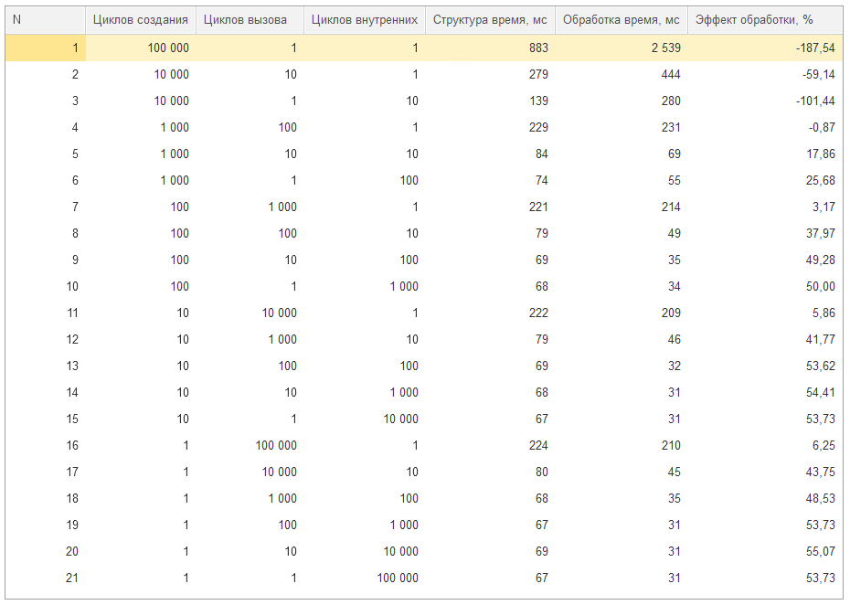Image resolution: width=850 pixels, height=605 pixels.
Task: Select the '50,00' effect cell
Action: coord(765,287)
